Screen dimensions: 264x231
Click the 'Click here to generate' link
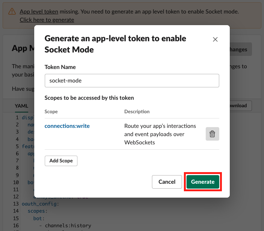click(47, 20)
